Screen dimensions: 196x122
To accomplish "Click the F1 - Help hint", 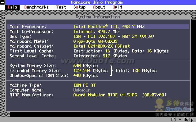I will (x=182, y=119).
